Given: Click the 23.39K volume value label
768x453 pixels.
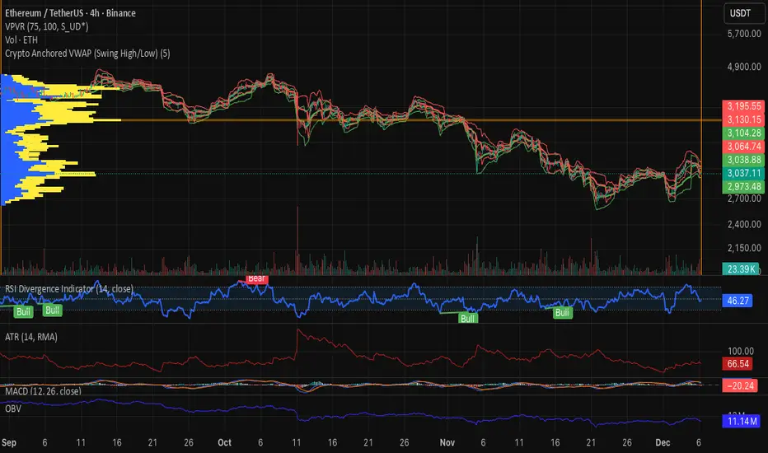Looking at the screenshot, I should [x=742, y=269].
